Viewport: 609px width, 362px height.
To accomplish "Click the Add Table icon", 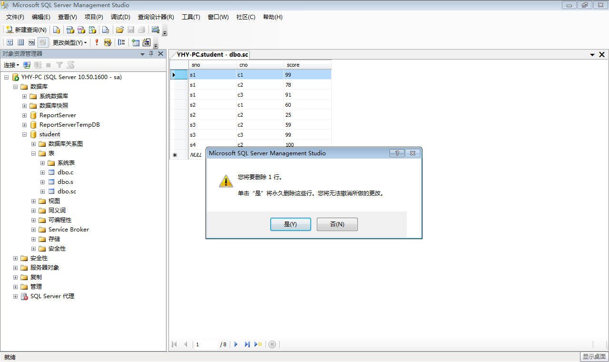I will click(136, 42).
